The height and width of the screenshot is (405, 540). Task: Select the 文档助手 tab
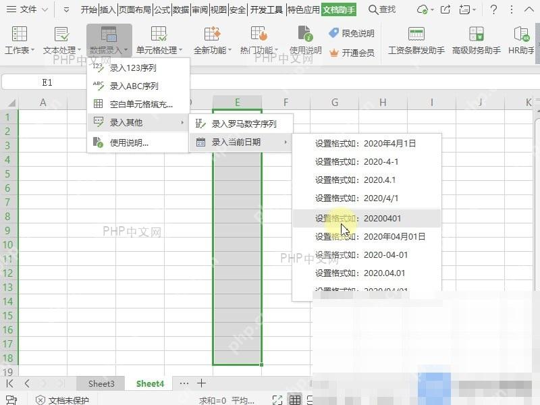(339, 9)
